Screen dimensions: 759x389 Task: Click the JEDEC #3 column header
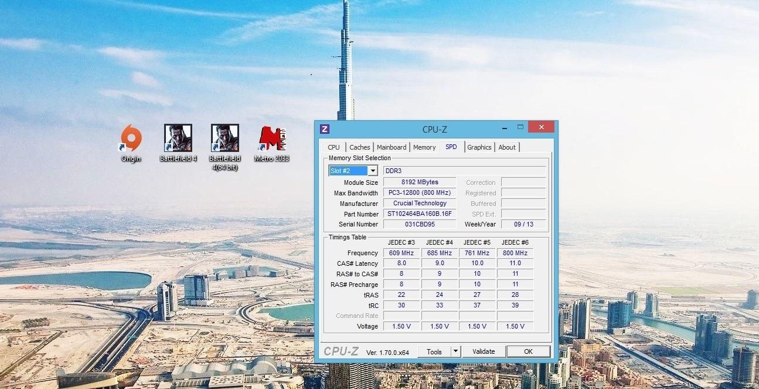click(401, 243)
